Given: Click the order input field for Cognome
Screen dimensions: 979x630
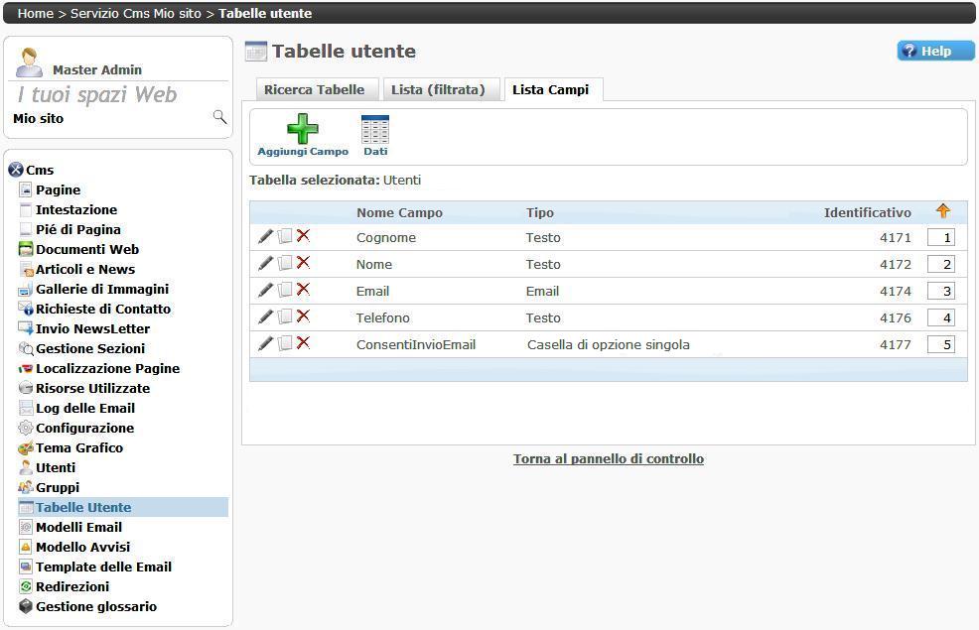Looking at the screenshot, I should tap(940, 237).
